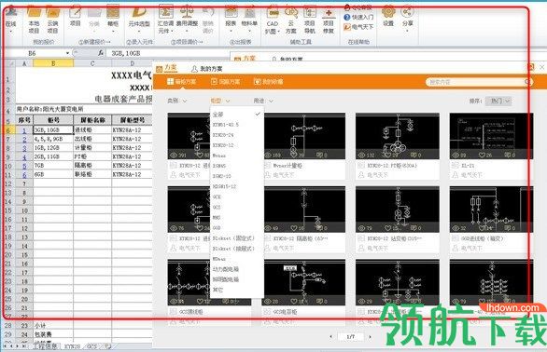547x352 pixels.
Task: Click next page arrow in pagination
Action: click(370, 337)
